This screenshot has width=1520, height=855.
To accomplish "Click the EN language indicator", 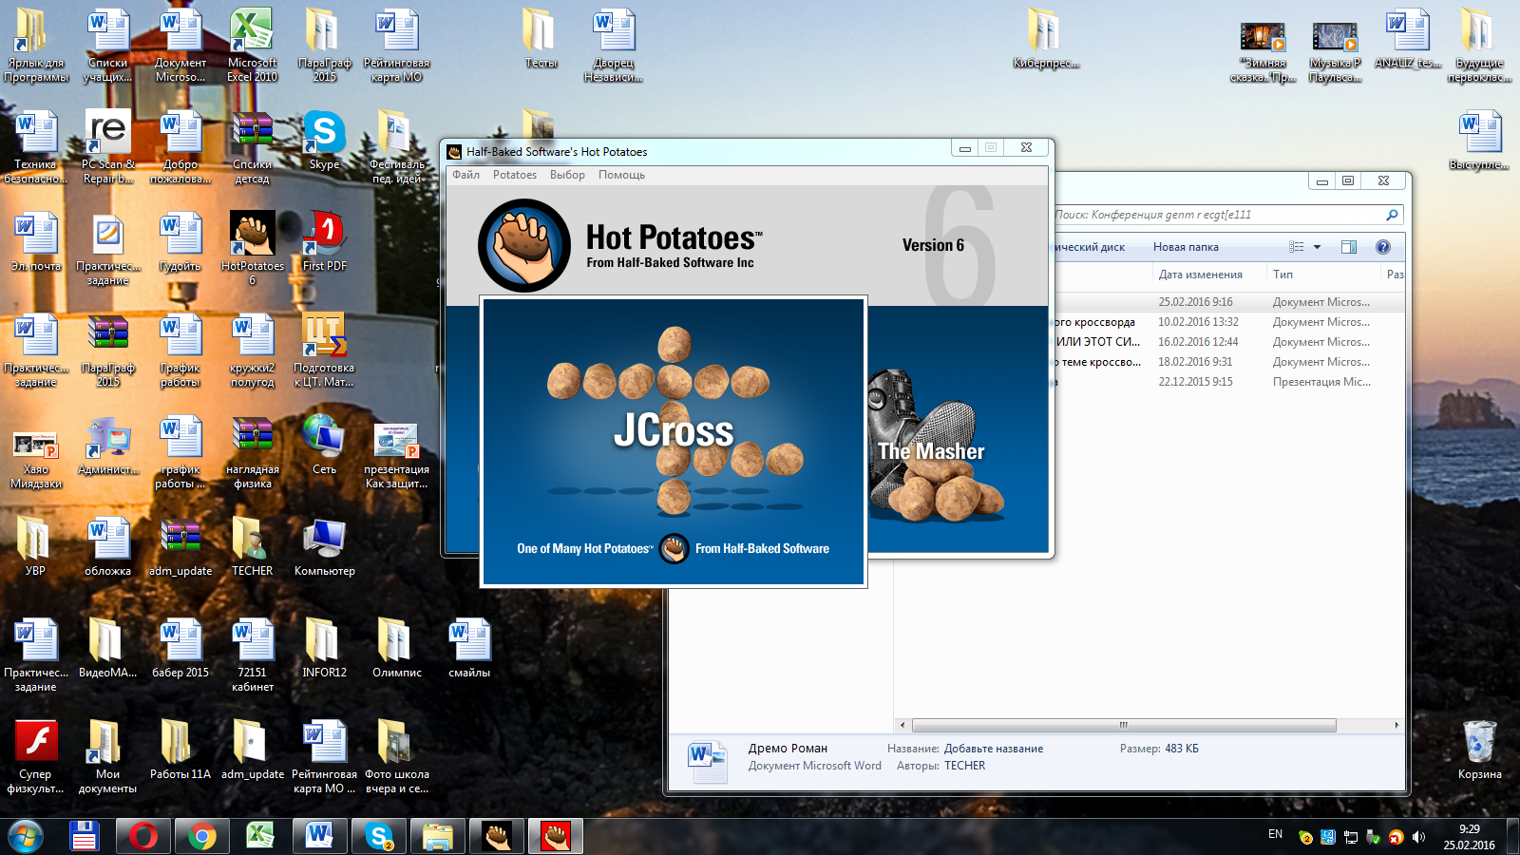I will pos(1275,834).
